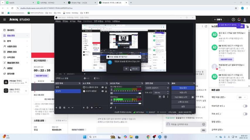The height and width of the screenshot is (140, 250).
Task: Click 아니오 in the stop-stream dialog
Action: click(135, 69)
